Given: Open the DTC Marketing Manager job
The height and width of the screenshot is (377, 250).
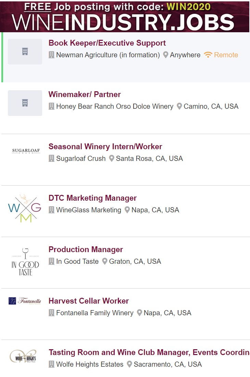Looking at the screenshot, I should pyautogui.click(x=92, y=198).
